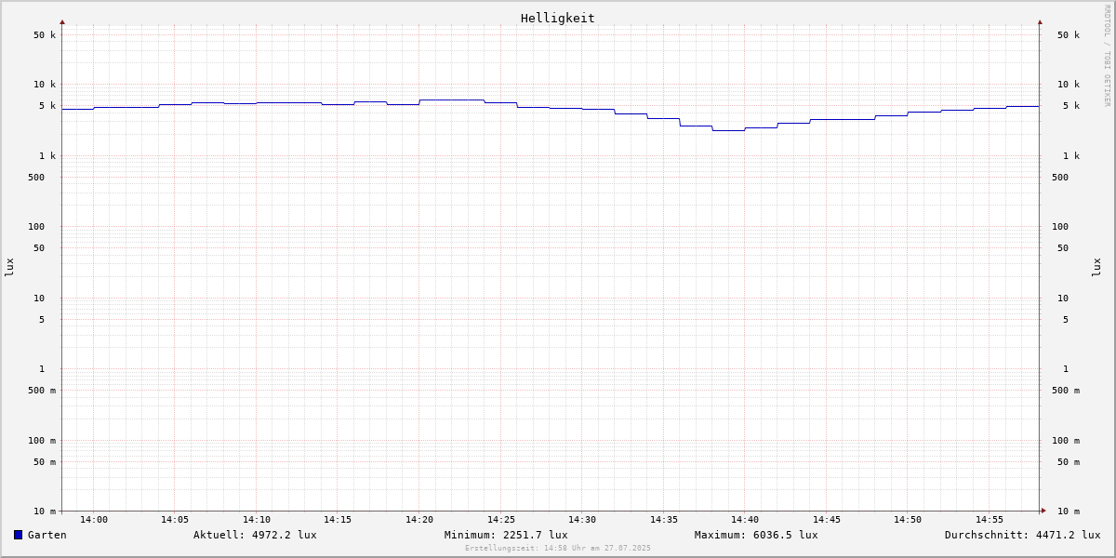Click the 14:40 time axis label
This screenshot has width=1116, height=558.
point(745,520)
